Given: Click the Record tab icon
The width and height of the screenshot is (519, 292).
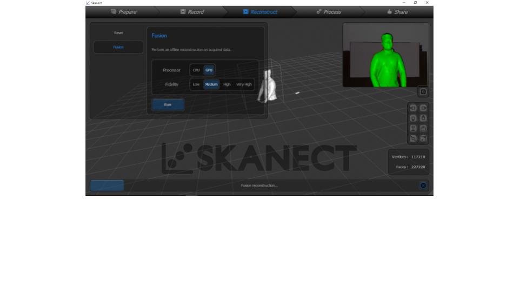Looking at the screenshot, I should coord(183,11).
